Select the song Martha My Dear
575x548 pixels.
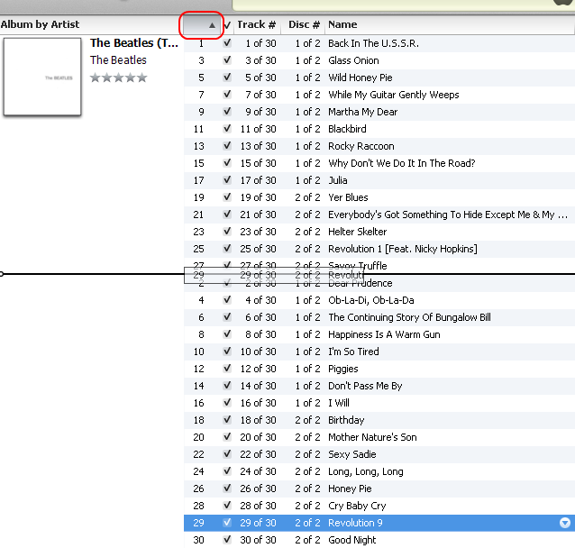(x=362, y=112)
